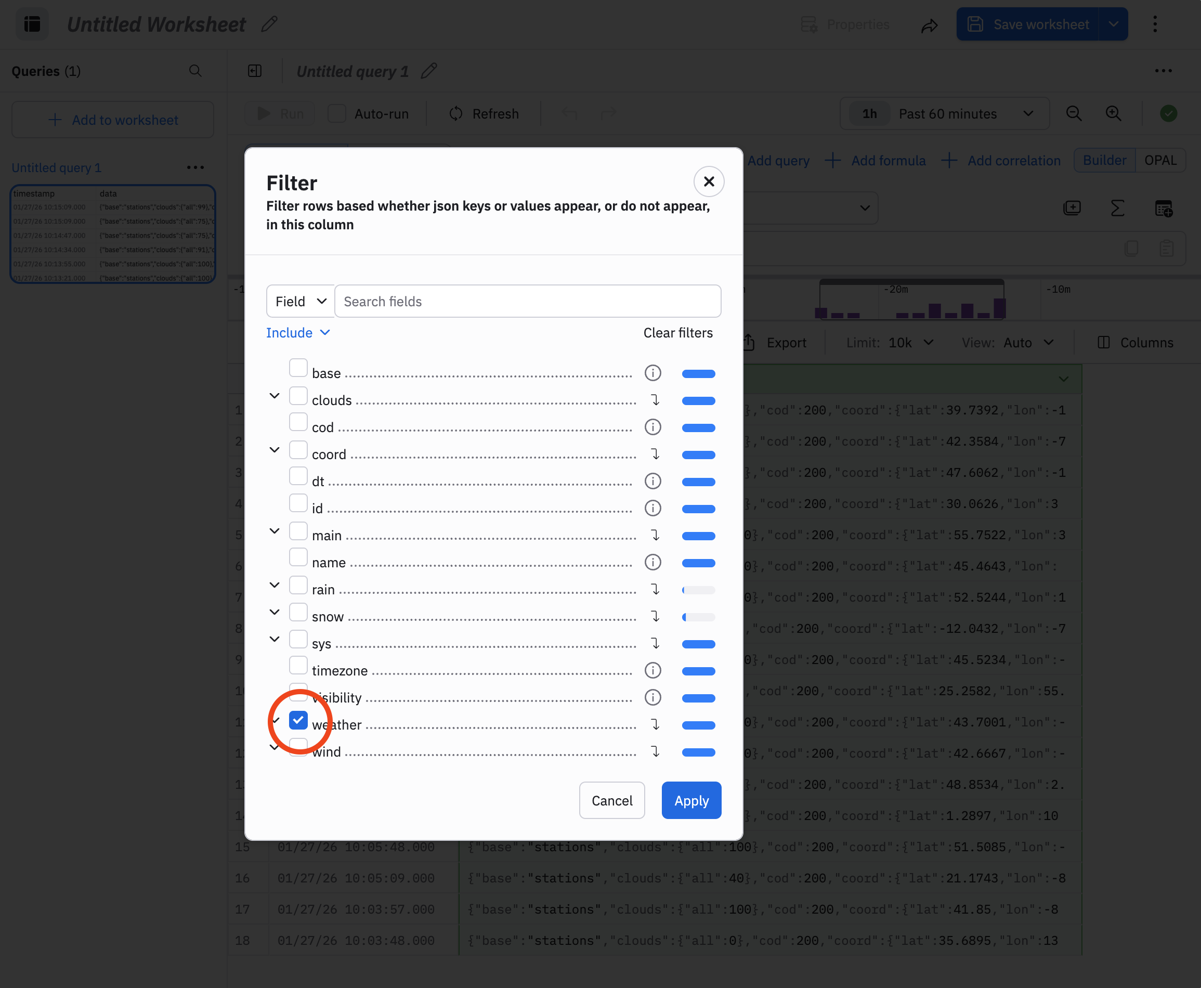Click the Clear filters link

point(677,333)
